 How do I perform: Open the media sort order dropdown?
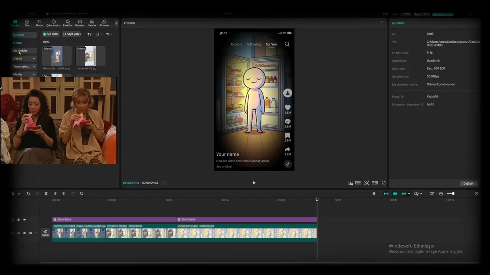(x=99, y=34)
